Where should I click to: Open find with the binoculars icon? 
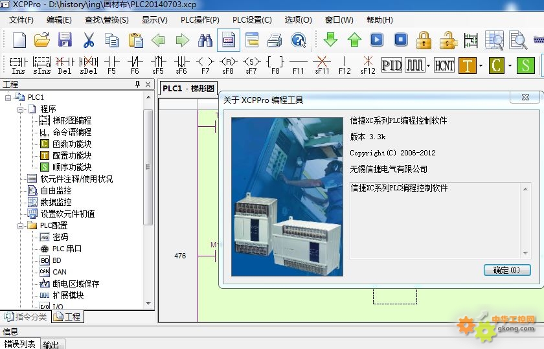coord(205,40)
